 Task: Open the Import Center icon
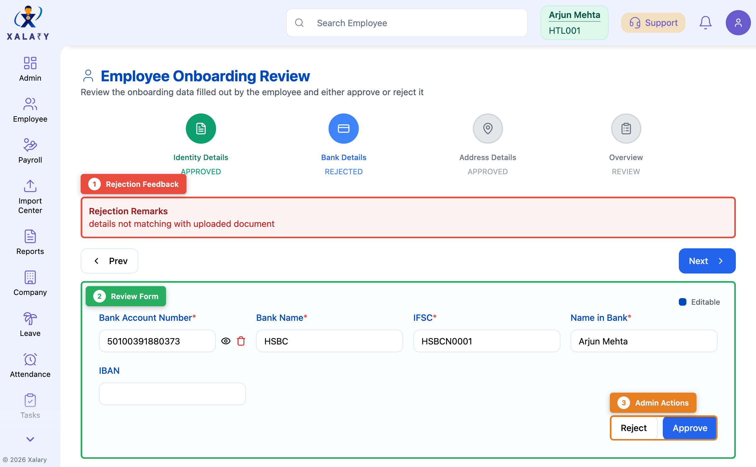pos(30,186)
